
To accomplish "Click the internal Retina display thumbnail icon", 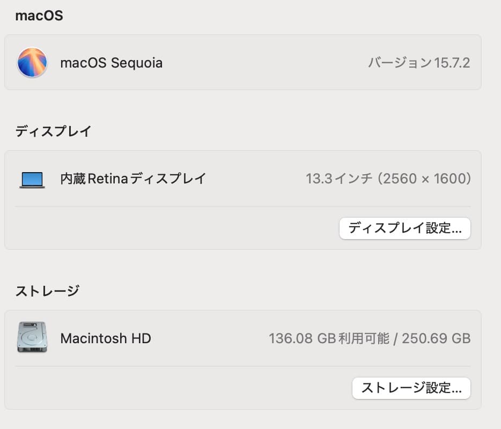I will [x=32, y=179].
